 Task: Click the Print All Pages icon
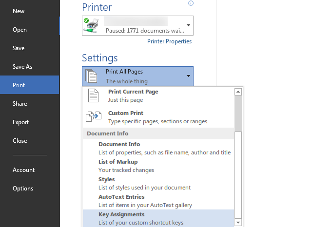coord(92,76)
